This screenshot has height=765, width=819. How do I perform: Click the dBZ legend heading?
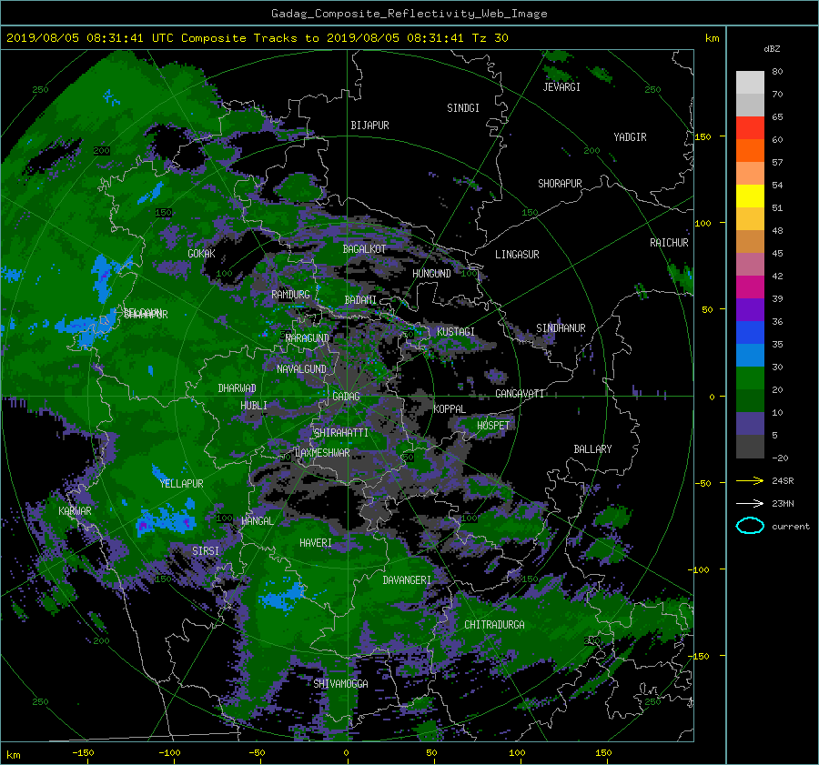point(772,49)
